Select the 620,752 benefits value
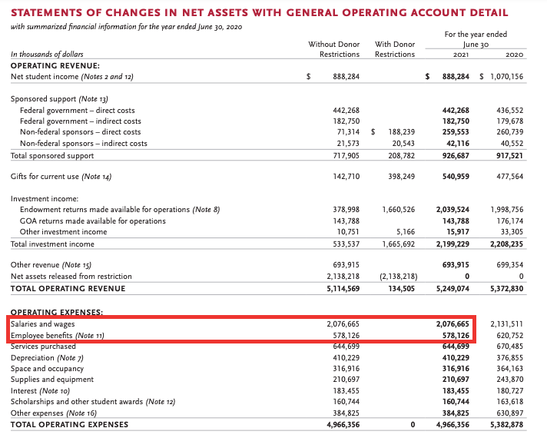This screenshot has width=547, height=438. pos(510,336)
